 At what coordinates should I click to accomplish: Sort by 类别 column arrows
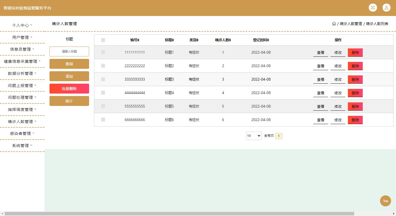197,40
